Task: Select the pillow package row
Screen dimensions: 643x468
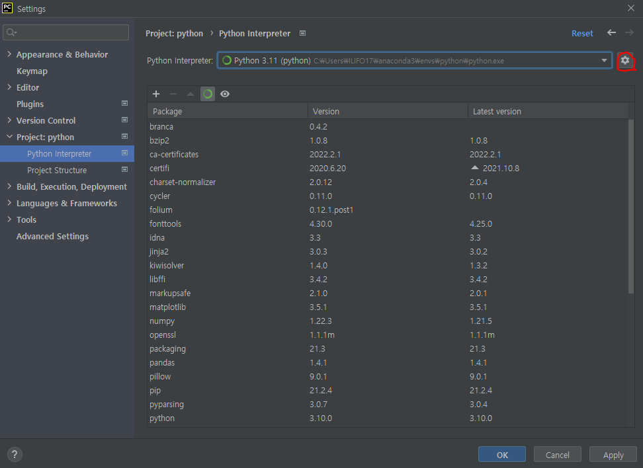Action: 388,377
